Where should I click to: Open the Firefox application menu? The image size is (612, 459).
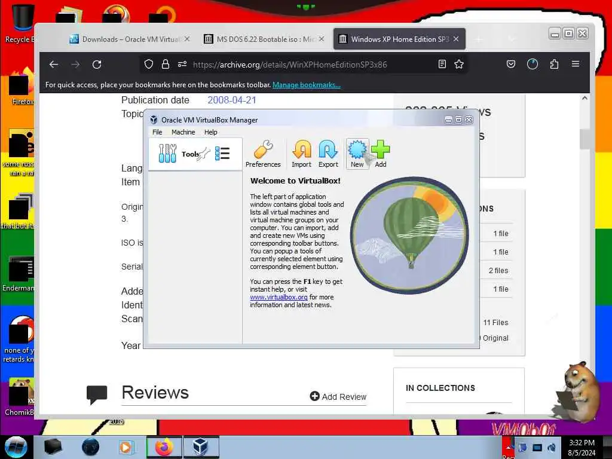576,64
